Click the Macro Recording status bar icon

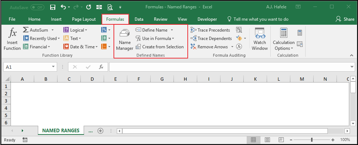25,140
